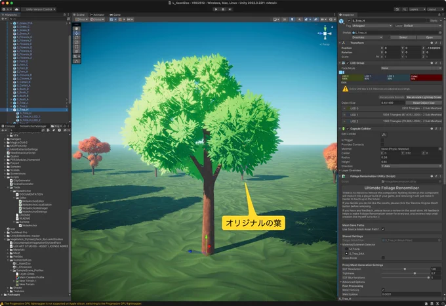
Task: Lock the Hierarchy panel
Action: pos(64,14)
